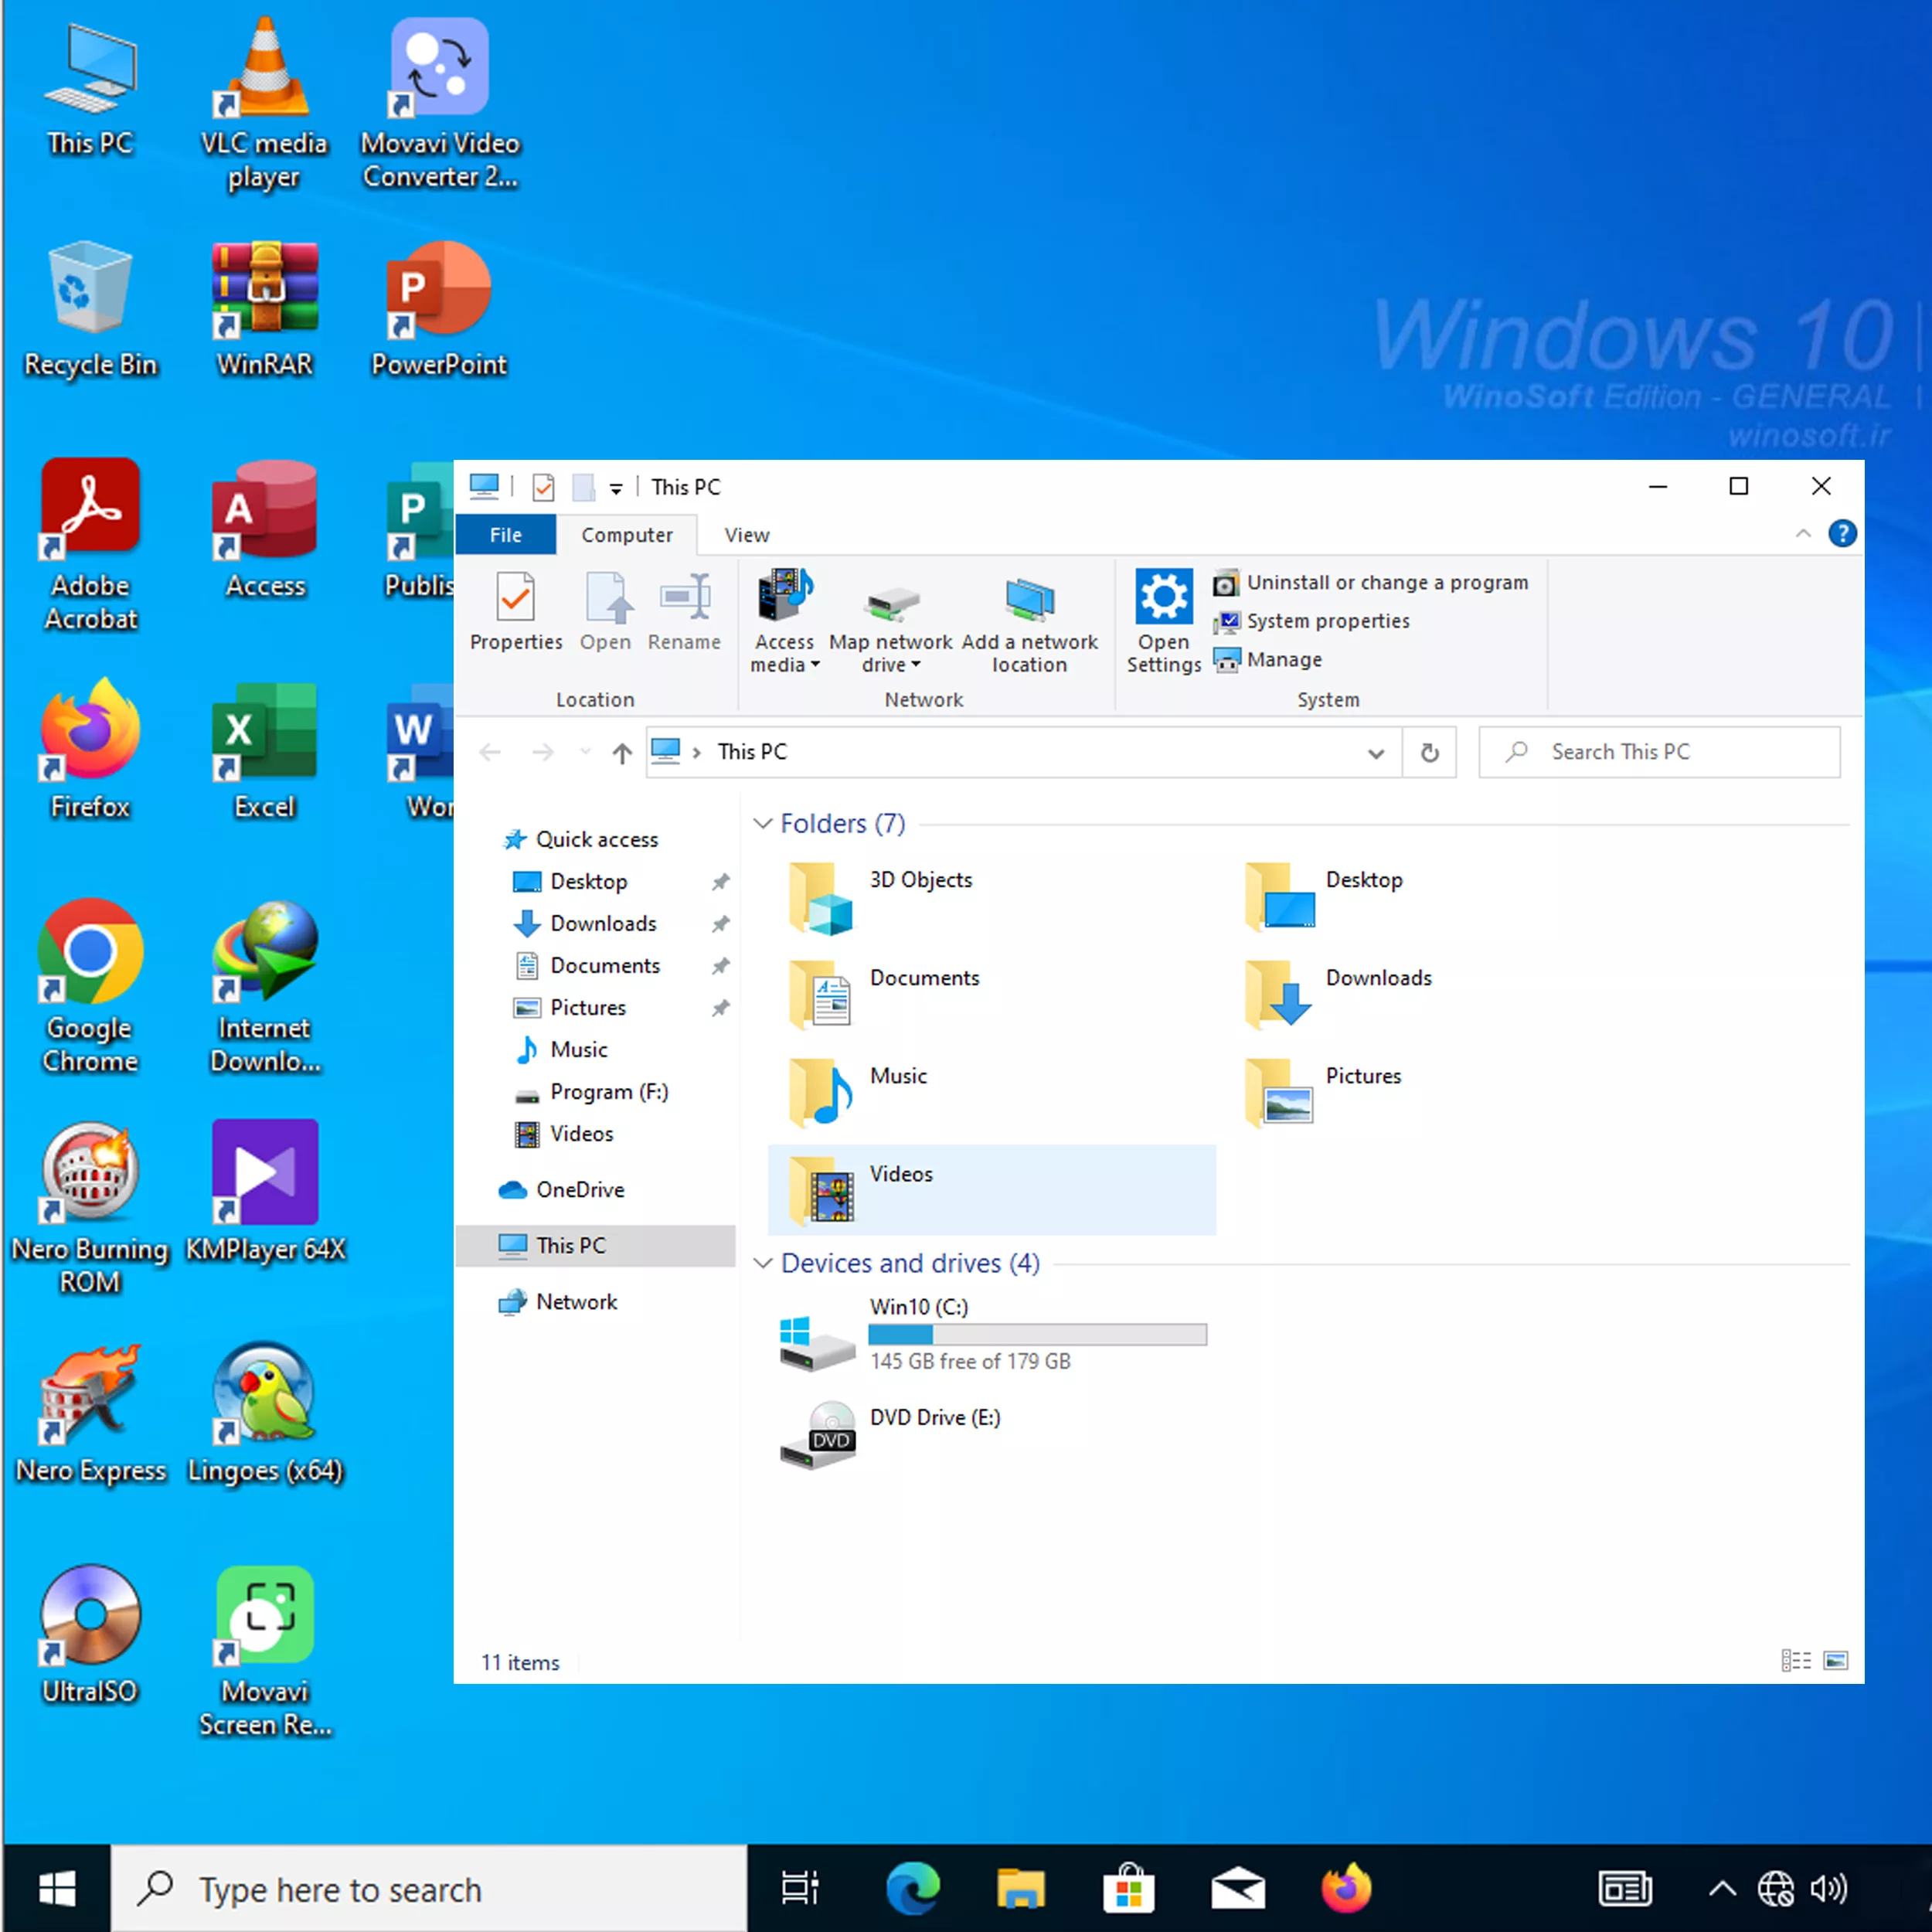
Task: Click the System properties link
Action: pyautogui.click(x=1327, y=621)
